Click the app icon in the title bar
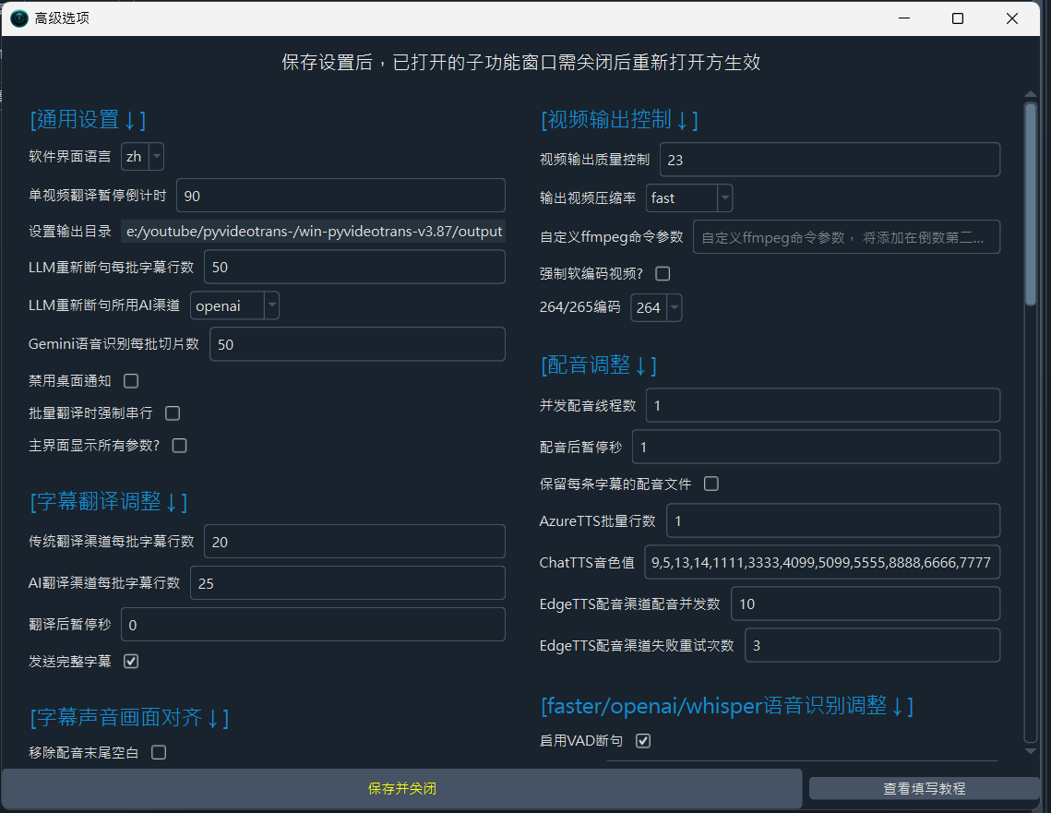Screen dimensions: 1051x813 pos(19,18)
